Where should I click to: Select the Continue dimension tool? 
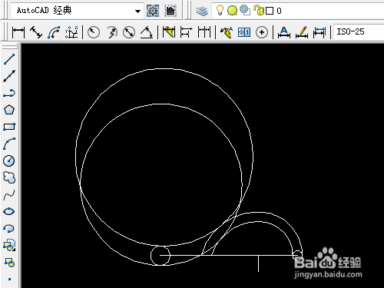click(x=204, y=32)
